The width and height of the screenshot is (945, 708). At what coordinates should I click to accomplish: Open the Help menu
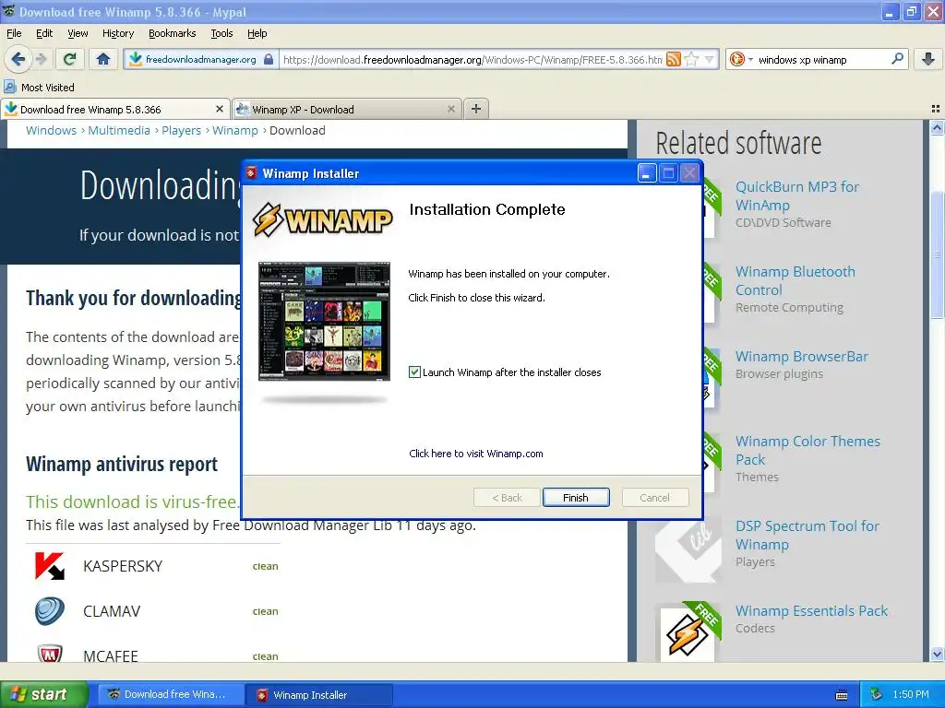(257, 33)
